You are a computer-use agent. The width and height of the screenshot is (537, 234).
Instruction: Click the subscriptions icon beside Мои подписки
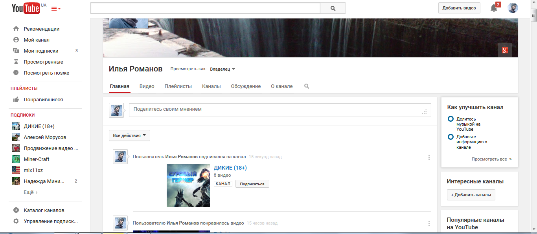(16, 51)
